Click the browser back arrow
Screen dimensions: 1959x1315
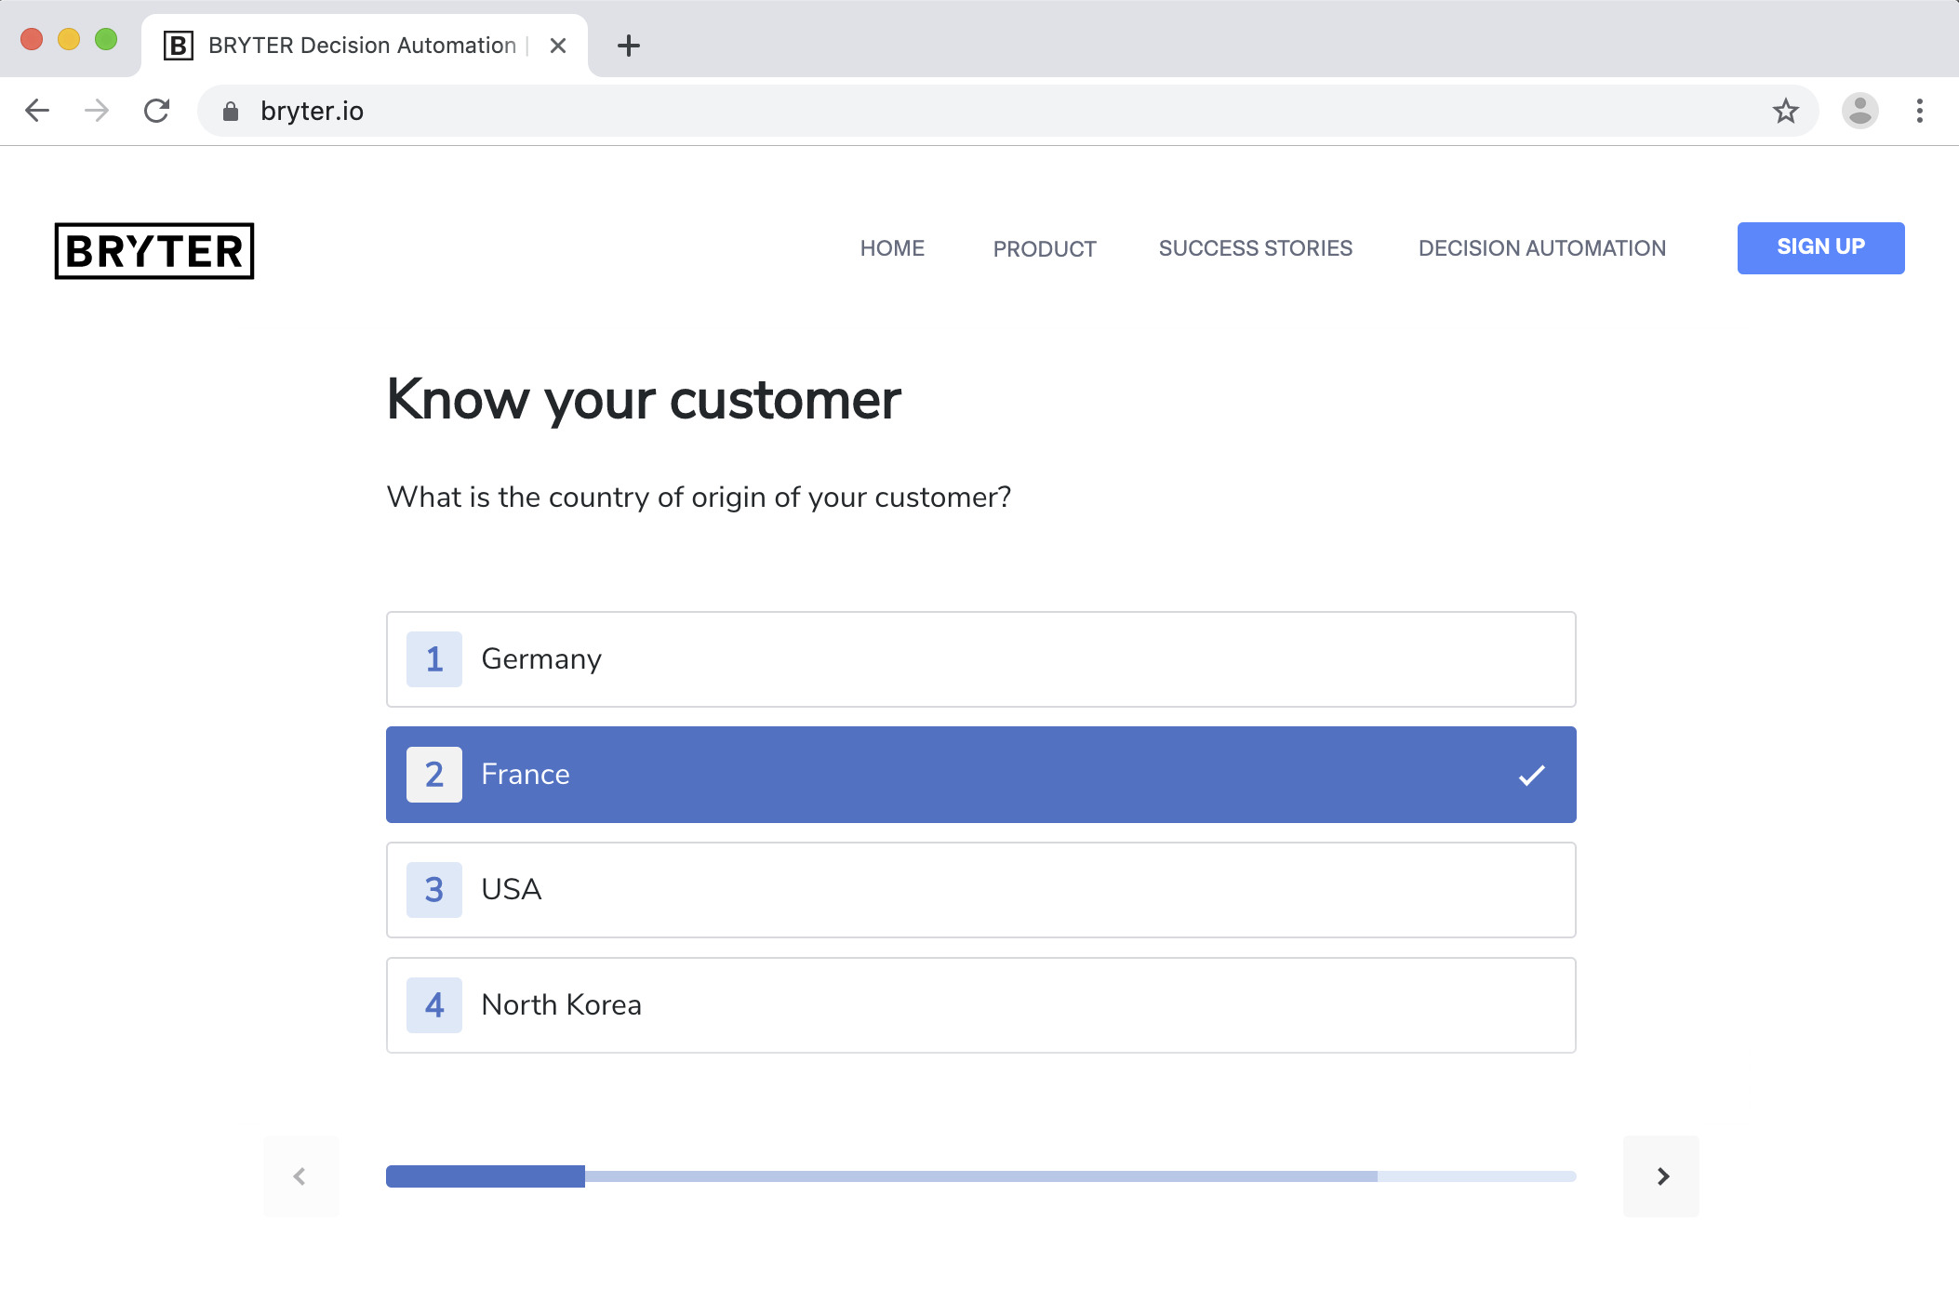pos(37,111)
